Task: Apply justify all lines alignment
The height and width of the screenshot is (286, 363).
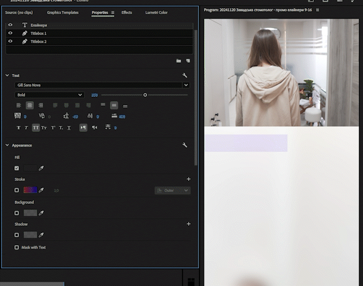Action: pos(89,106)
